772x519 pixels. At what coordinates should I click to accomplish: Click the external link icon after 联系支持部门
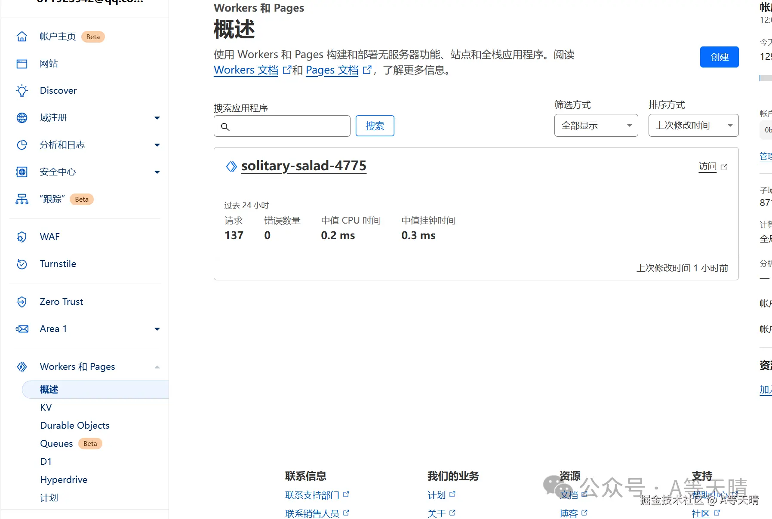pyautogui.click(x=346, y=494)
